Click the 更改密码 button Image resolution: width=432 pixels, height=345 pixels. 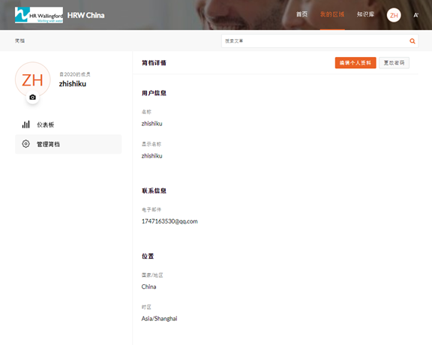coord(394,63)
